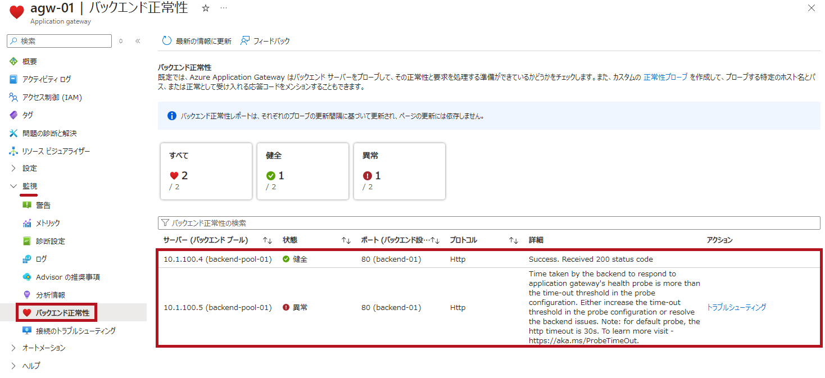The image size is (825, 378).
Task: Click 'Success. Received 200 status code' detail
Action: coord(591,259)
